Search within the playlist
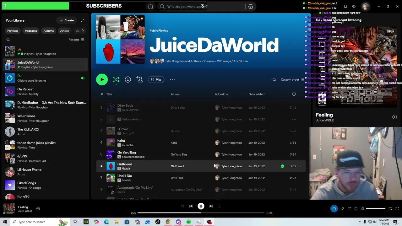 click(x=274, y=80)
